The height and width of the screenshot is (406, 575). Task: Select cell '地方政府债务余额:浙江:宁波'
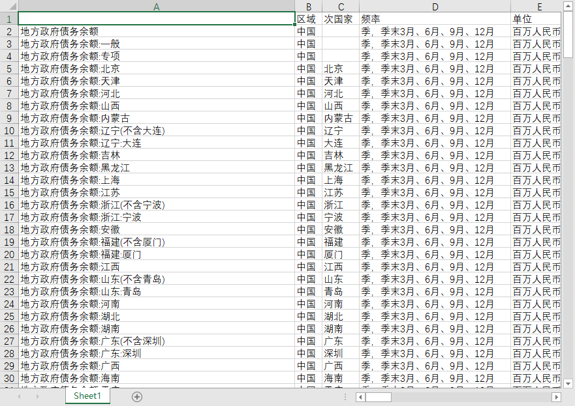[157, 218]
